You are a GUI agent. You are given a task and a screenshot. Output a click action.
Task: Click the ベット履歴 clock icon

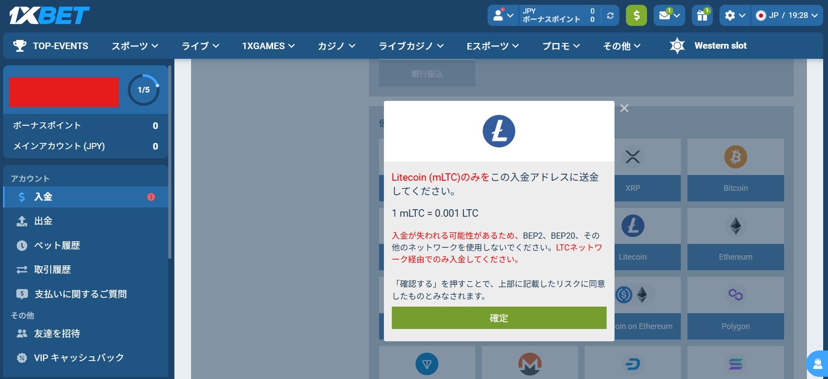(22, 246)
